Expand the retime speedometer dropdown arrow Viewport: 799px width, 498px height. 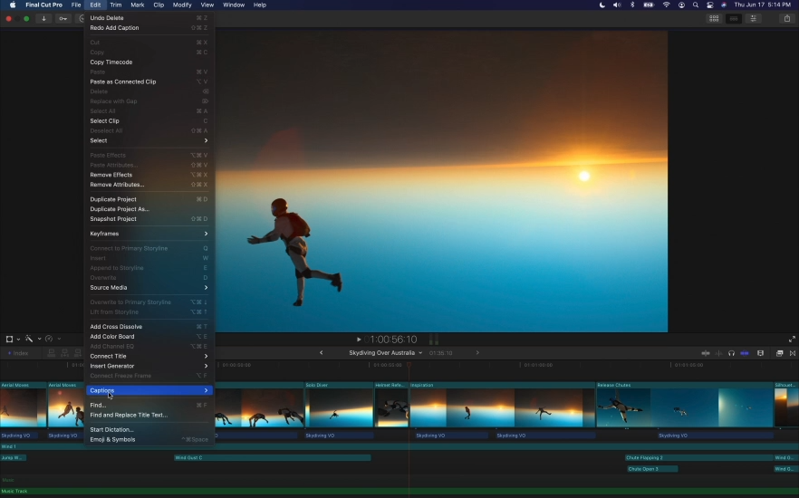[59, 340]
